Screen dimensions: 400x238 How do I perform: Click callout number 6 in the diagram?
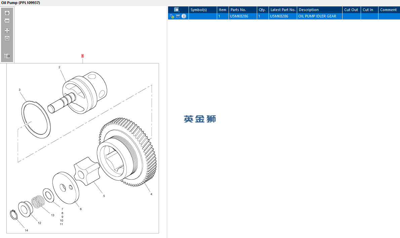[x=81, y=209]
